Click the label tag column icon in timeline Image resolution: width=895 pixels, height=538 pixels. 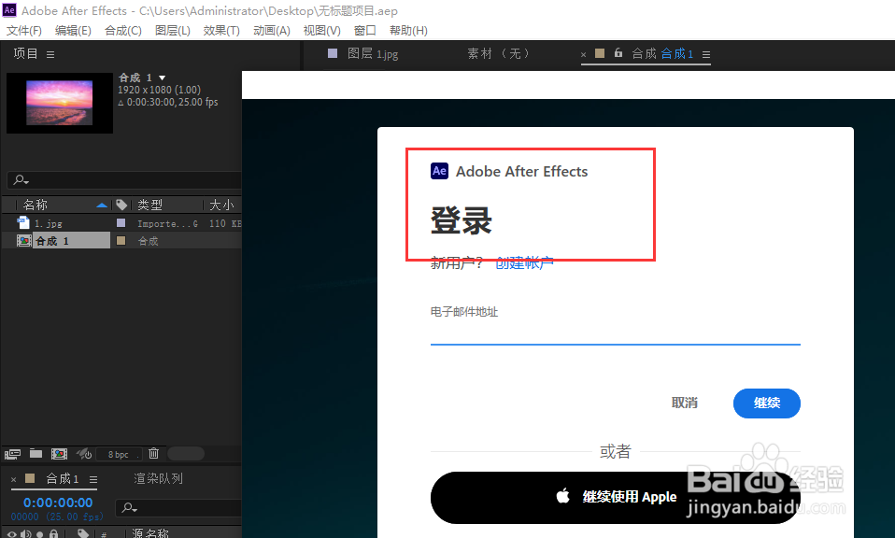pyautogui.click(x=83, y=534)
